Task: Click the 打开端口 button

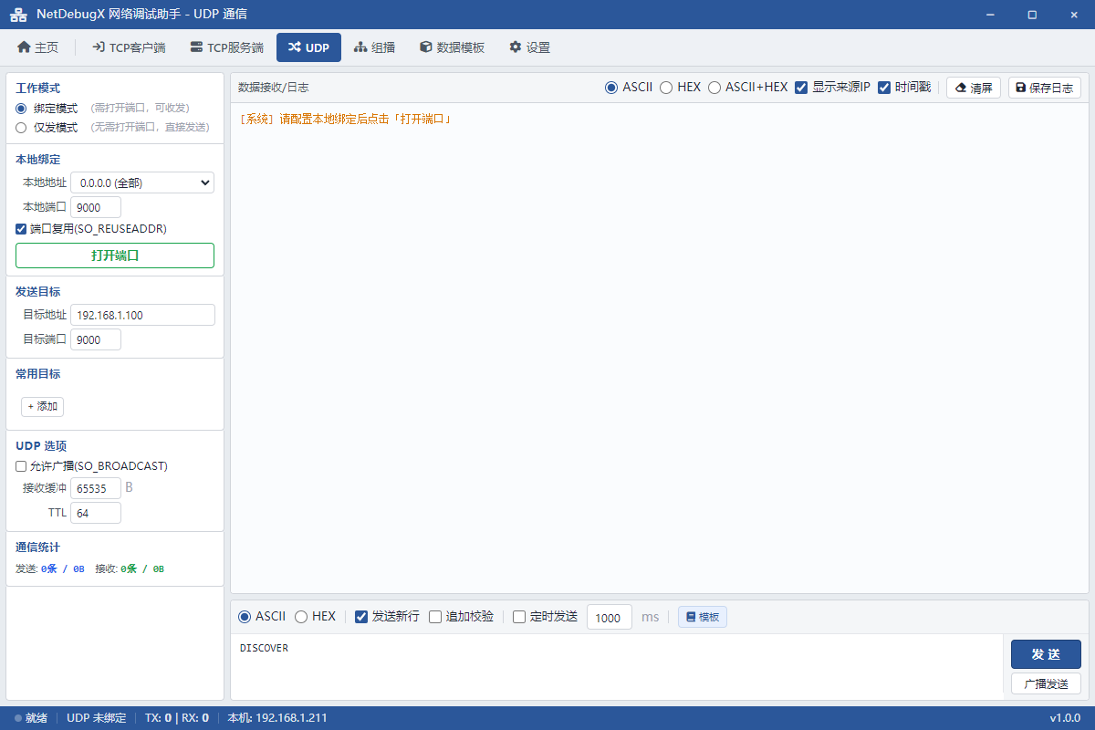Action: click(115, 255)
